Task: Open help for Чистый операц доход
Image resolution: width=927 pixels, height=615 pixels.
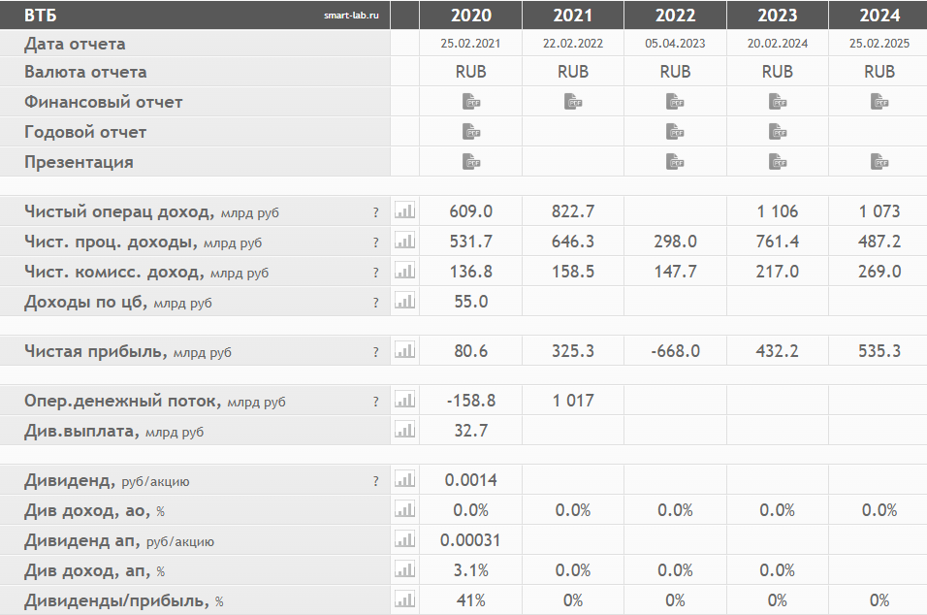Action: [376, 212]
